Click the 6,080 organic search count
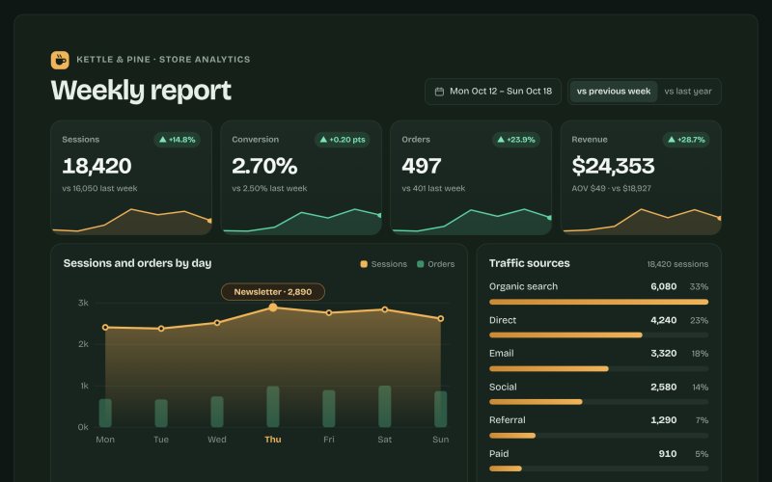Screen dimensions: 772x482 (664, 286)
